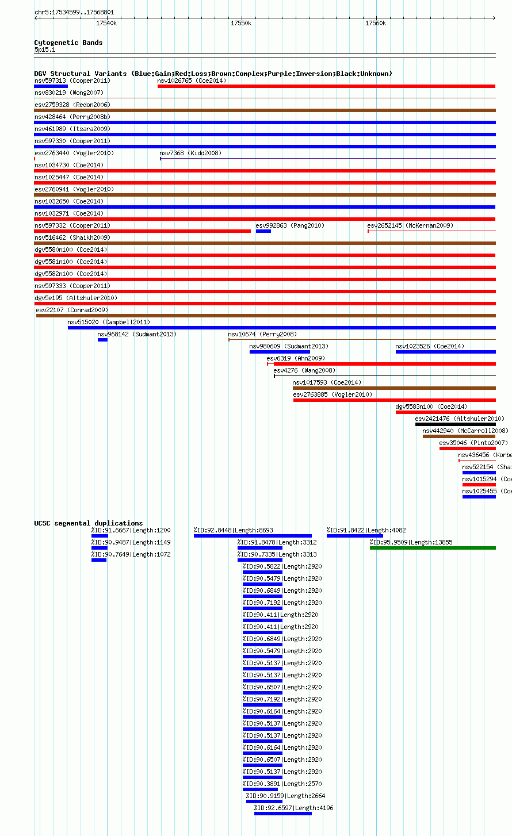Click the nsv1023526 (Coe2014) label
This screenshot has height=836, width=512.
coord(430,347)
